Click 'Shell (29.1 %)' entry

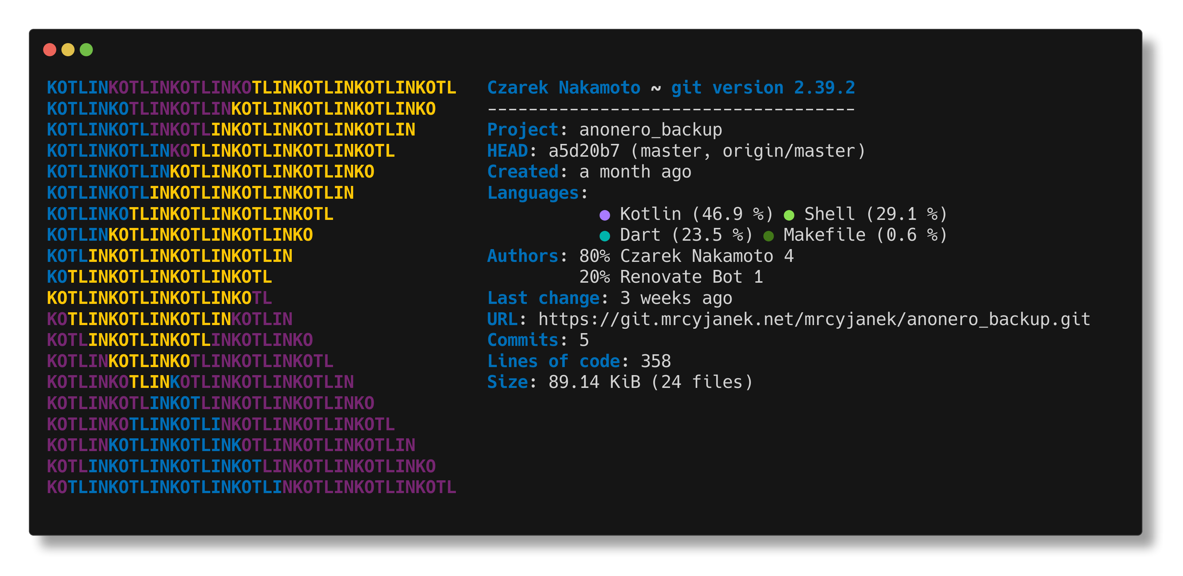pyautogui.click(x=876, y=214)
